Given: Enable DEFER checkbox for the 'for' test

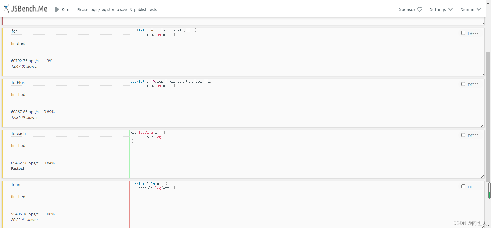Looking at the screenshot, I should [x=463, y=33].
